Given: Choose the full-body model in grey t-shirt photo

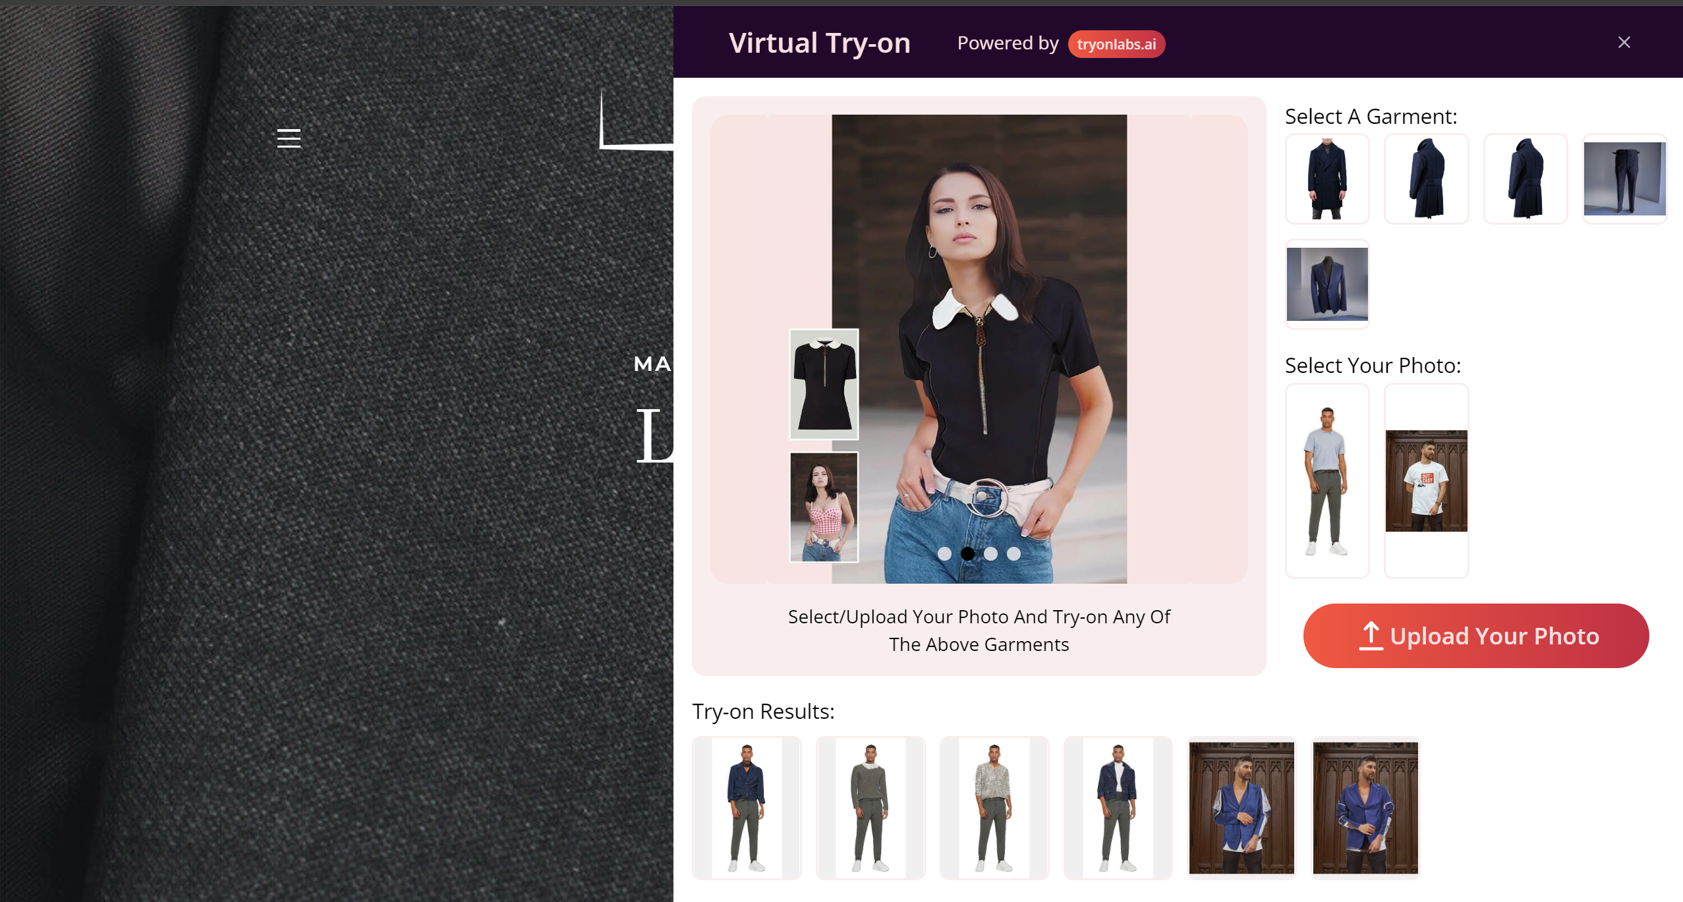Looking at the screenshot, I should click(x=1327, y=481).
